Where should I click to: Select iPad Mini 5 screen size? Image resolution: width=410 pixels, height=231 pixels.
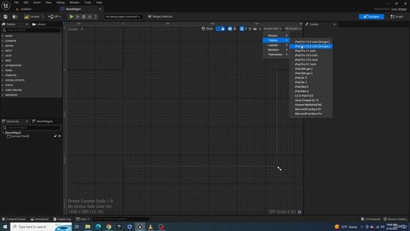[x=311, y=87]
